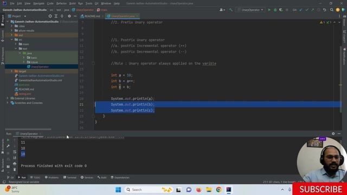Open File Explorer from the taskbar

209,190
